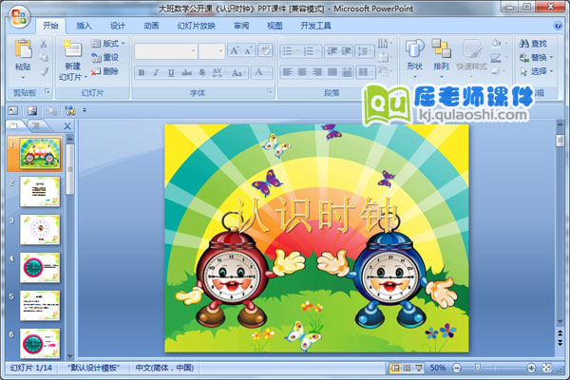Click the Cut scissors icon

click(44, 44)
